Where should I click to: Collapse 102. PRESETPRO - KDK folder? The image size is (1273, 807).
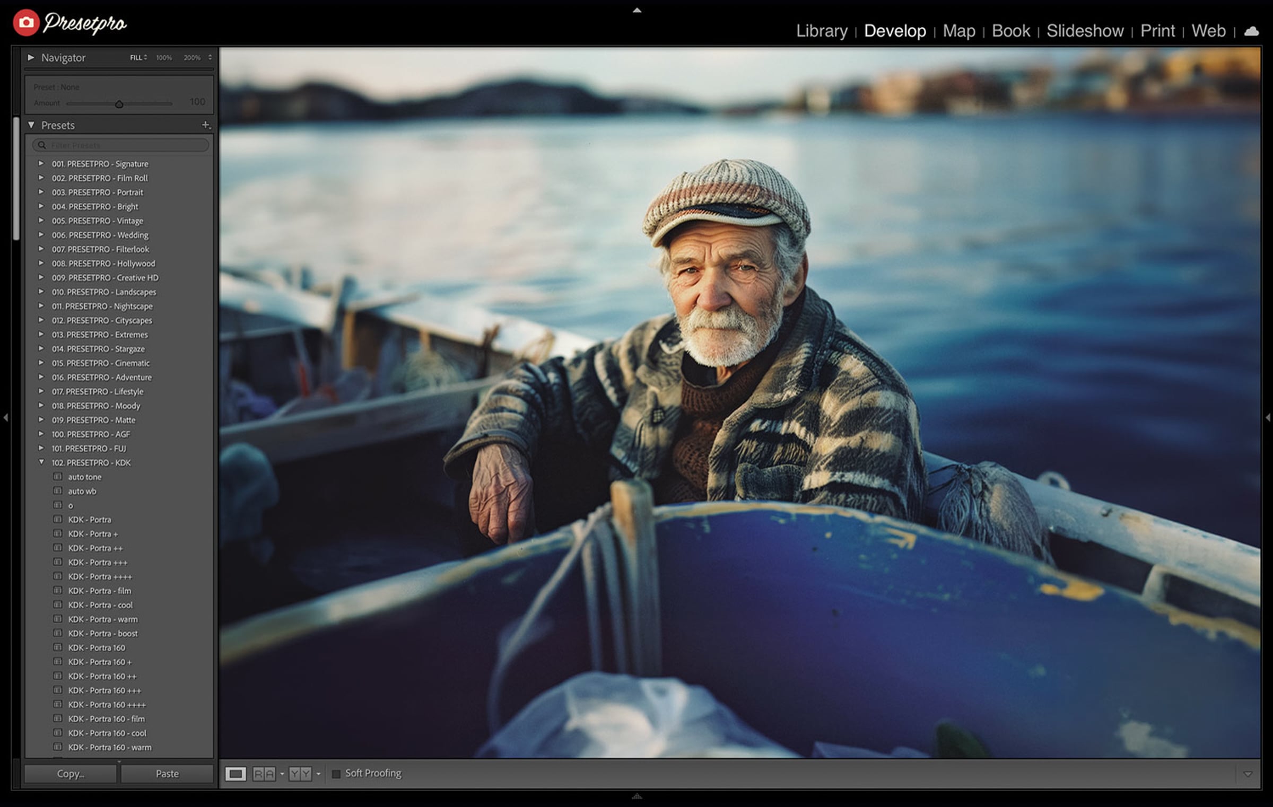tap(41, 462)
